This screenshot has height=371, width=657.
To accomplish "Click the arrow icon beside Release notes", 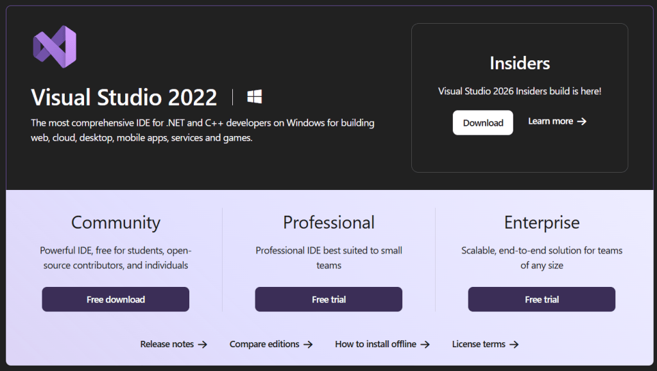I will coord(203,344).
